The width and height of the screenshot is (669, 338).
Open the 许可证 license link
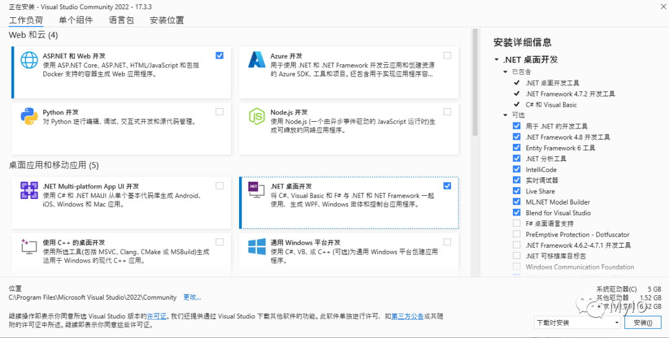pyautogui.click(x=157, y=316)
